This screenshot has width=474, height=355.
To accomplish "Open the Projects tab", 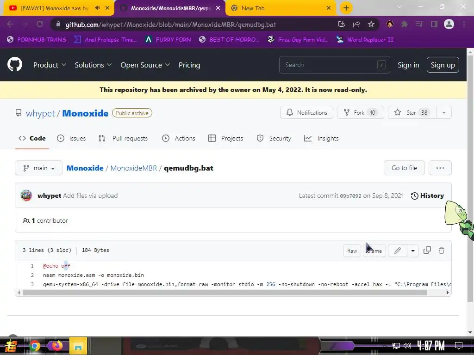I will point(226,138).
